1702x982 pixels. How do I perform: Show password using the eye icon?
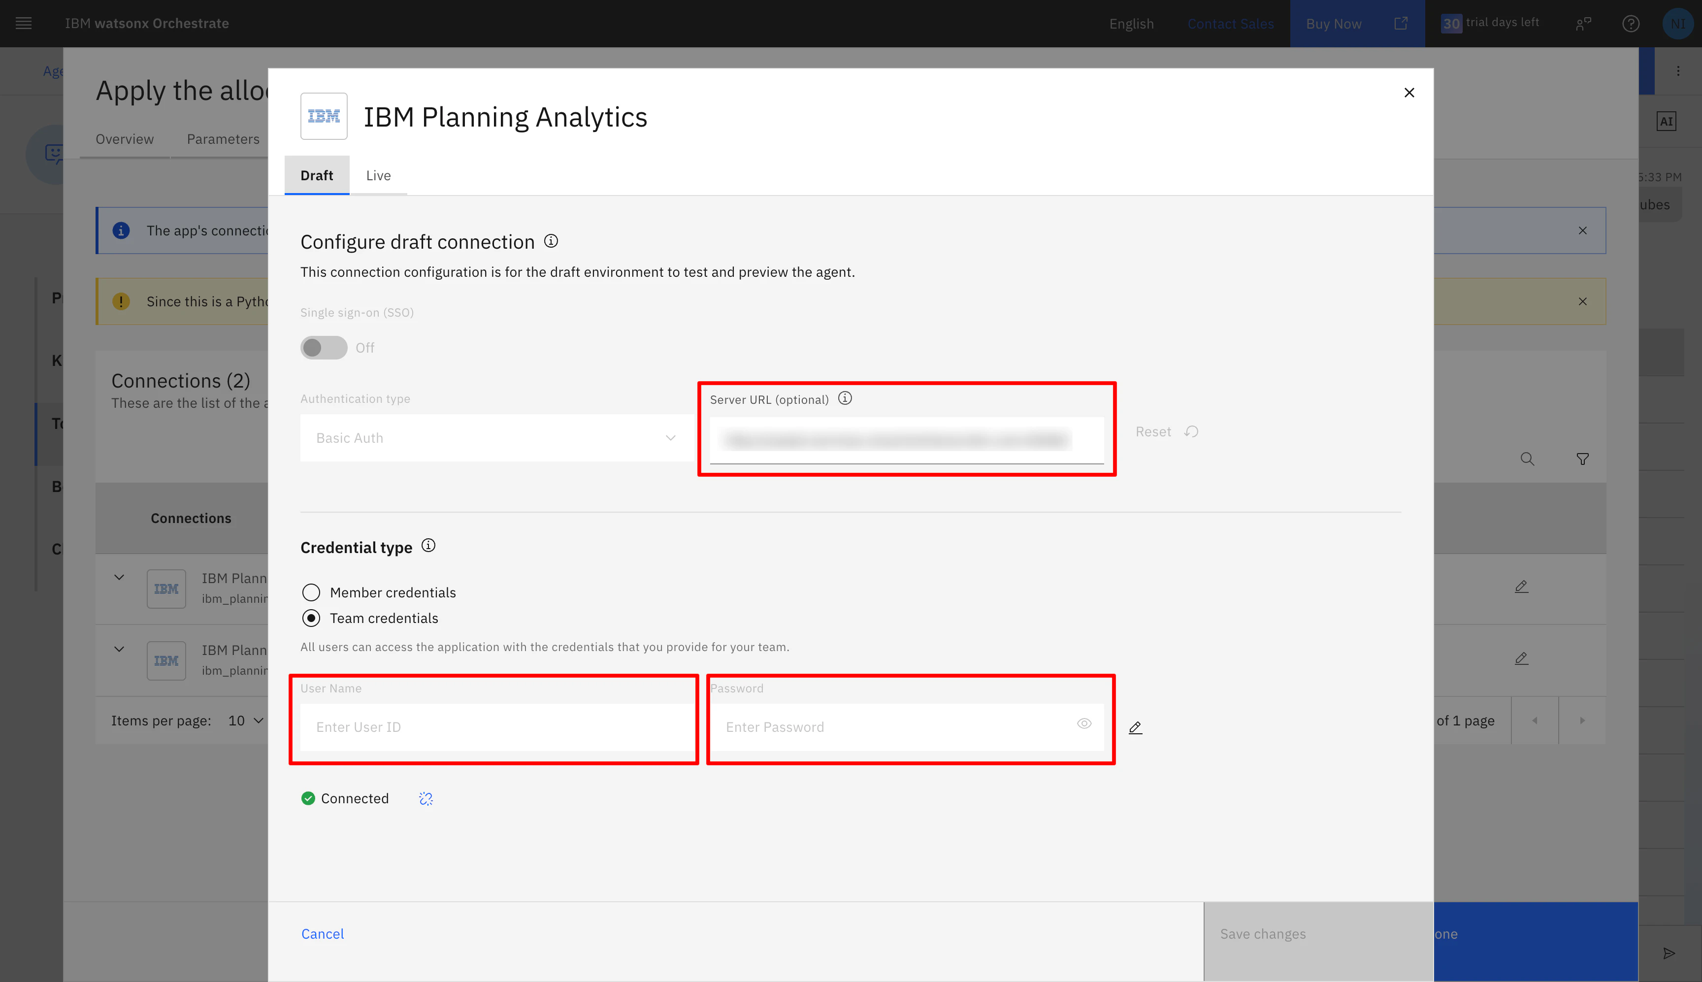click(x=1083, y=723)
